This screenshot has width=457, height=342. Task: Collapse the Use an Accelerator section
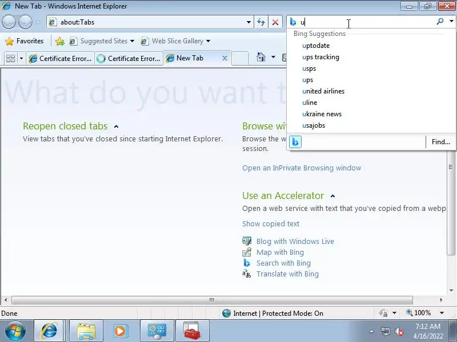tap(332, 196)
